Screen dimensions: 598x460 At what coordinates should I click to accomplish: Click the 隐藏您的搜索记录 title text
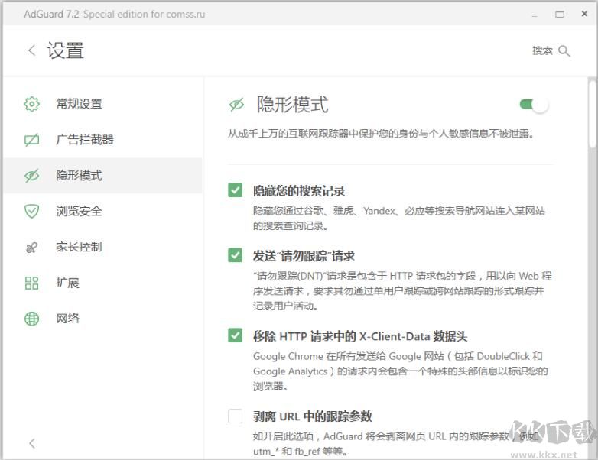[x=299, y=191]
